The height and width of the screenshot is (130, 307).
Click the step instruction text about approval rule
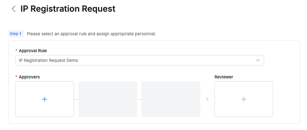pos(91,34)
